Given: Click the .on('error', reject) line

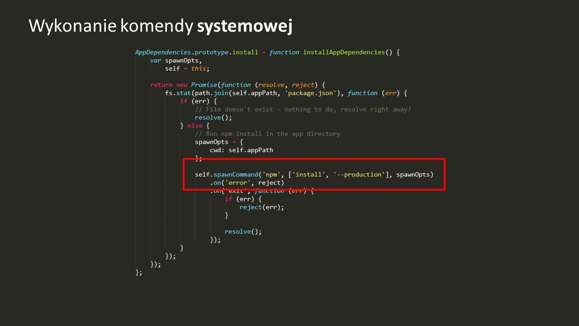Looking at the screenshot, I should click(247, 182).
